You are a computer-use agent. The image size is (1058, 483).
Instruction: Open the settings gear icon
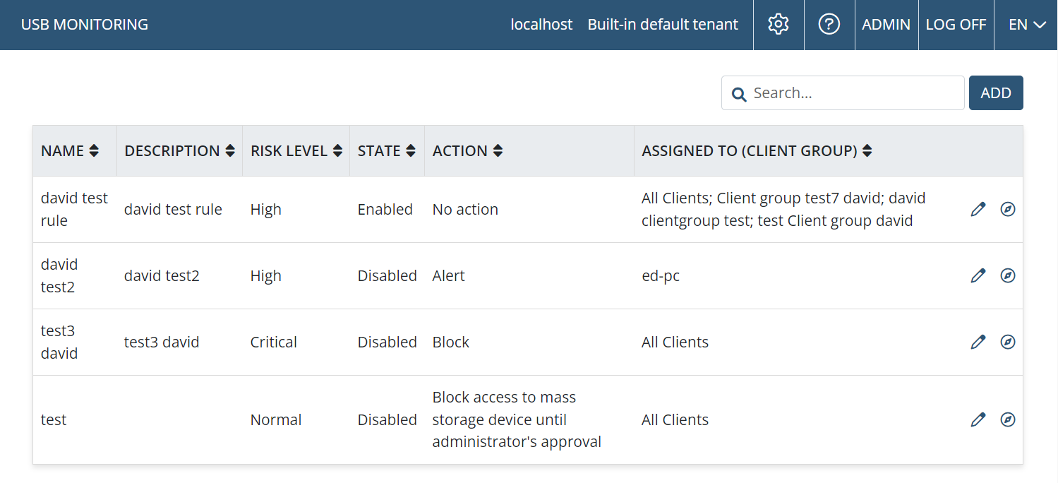pyautogui.click(x=778, y=25)
